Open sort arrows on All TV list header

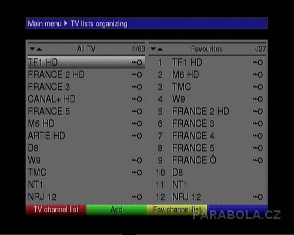pyautogui.click(x=36, y=49)
